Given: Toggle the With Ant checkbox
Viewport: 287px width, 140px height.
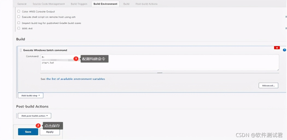Looking at the screenshot, I should (19, 28).
